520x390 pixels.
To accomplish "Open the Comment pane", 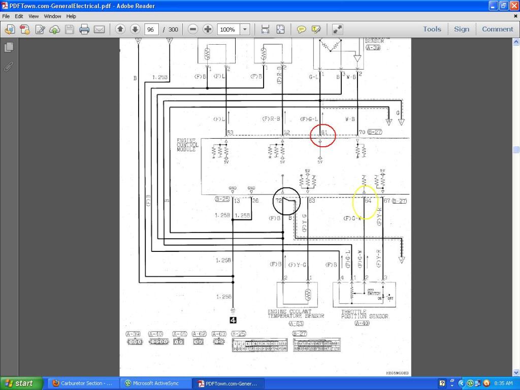I will [497, 29].
